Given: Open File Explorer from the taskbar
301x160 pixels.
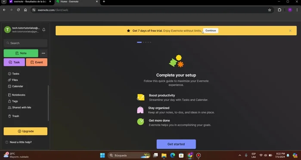Looking at the screenshot, I should (x=164, y=155).
